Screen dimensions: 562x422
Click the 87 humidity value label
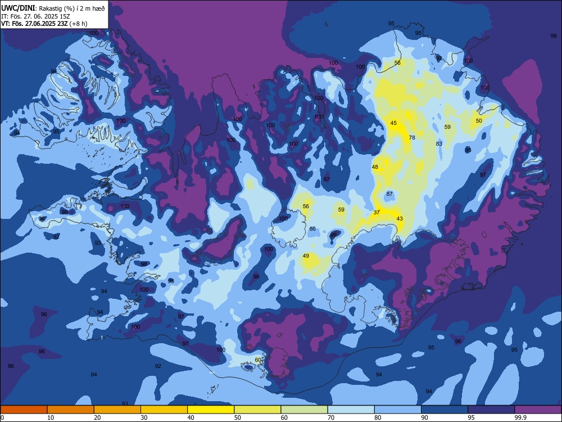click(x=389, y=194)
